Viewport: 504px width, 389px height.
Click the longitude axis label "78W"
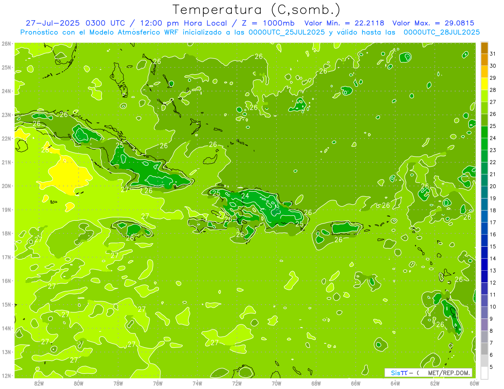[118, 383]
